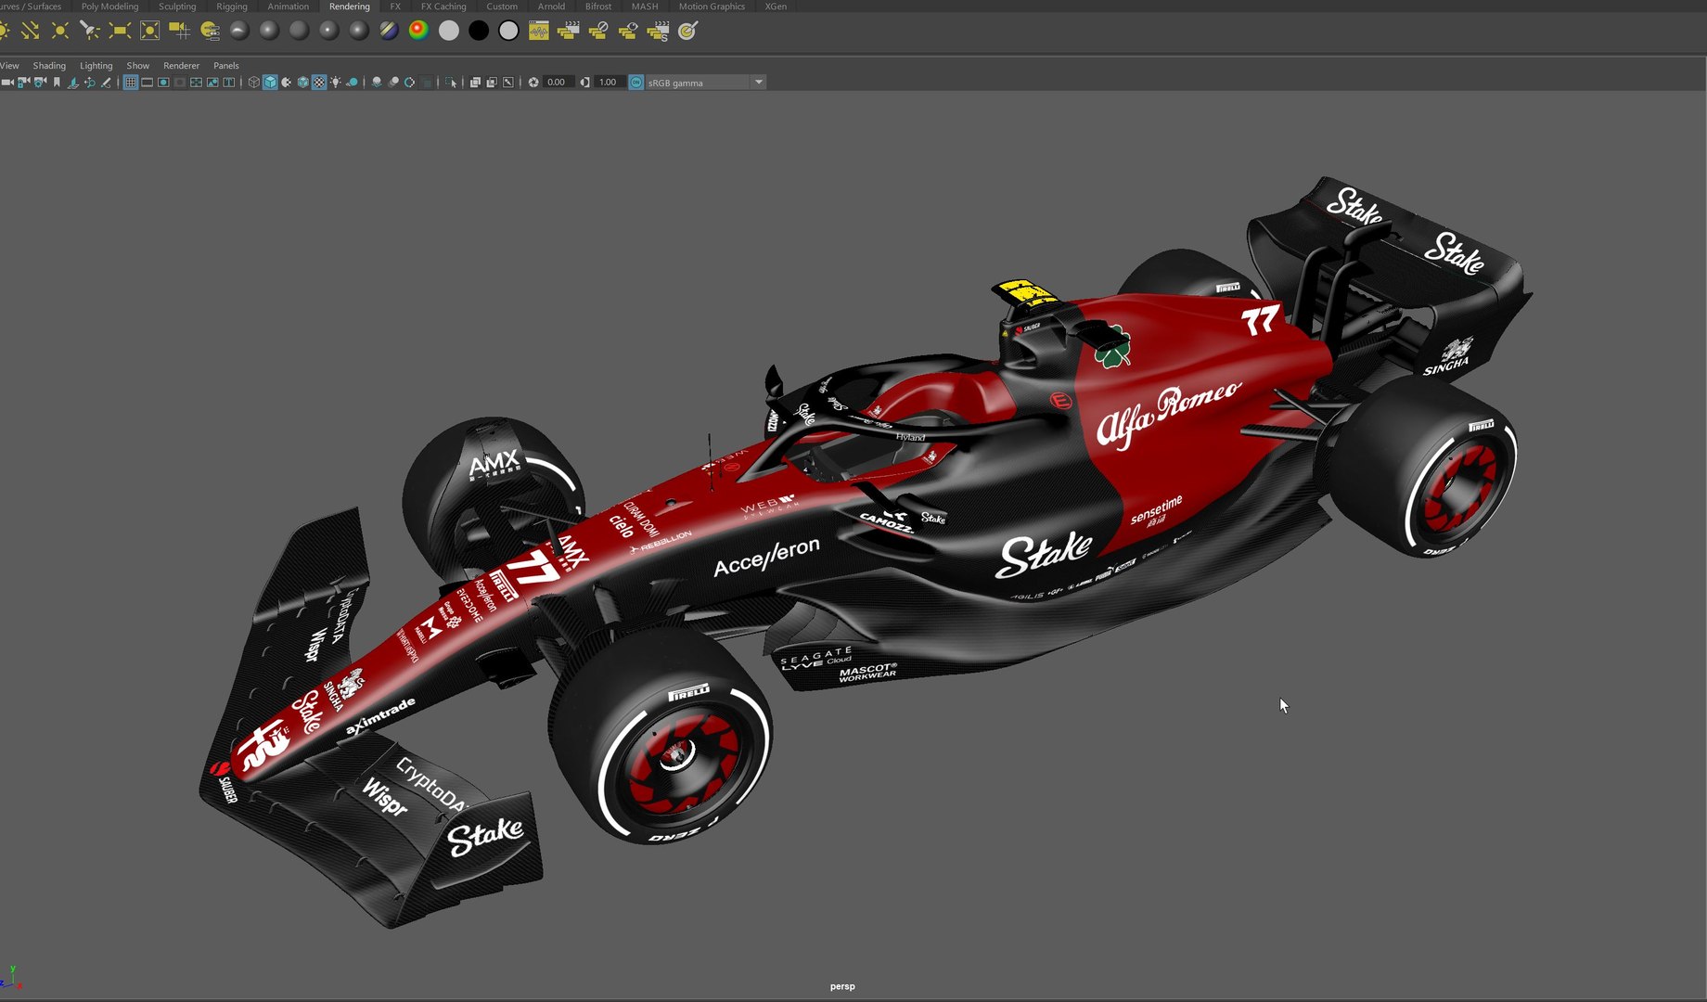1707x1002 pixels.
Task: Toggle use all lights
Action: [x=335, y=83]
